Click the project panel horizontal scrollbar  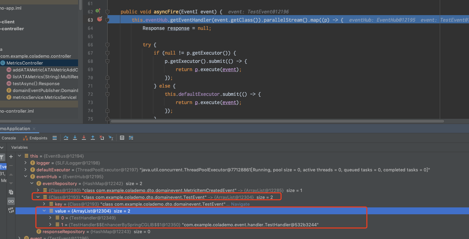[15, 121]
